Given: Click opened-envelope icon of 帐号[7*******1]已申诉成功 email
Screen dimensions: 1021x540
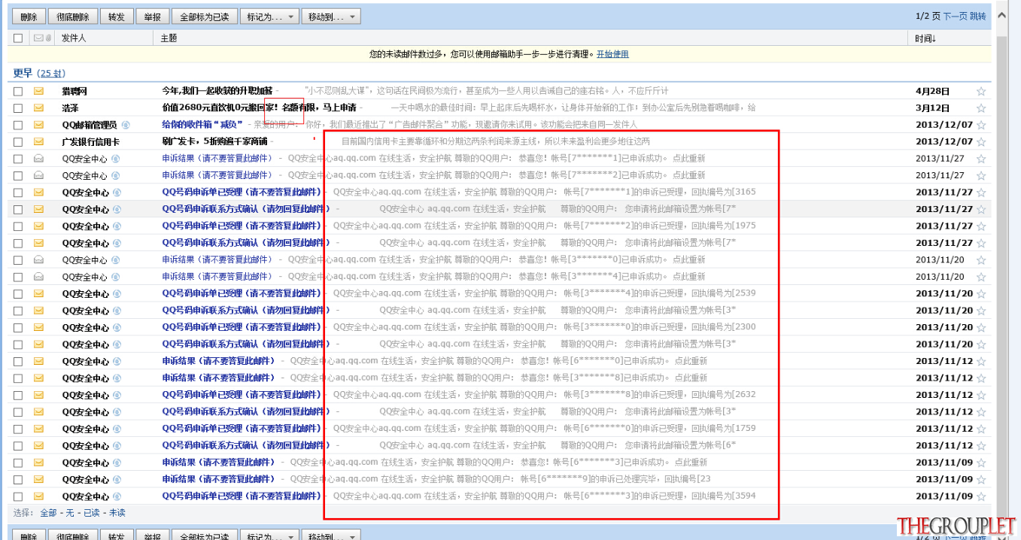Looking at the screenshot, I should tap(38, 159).
